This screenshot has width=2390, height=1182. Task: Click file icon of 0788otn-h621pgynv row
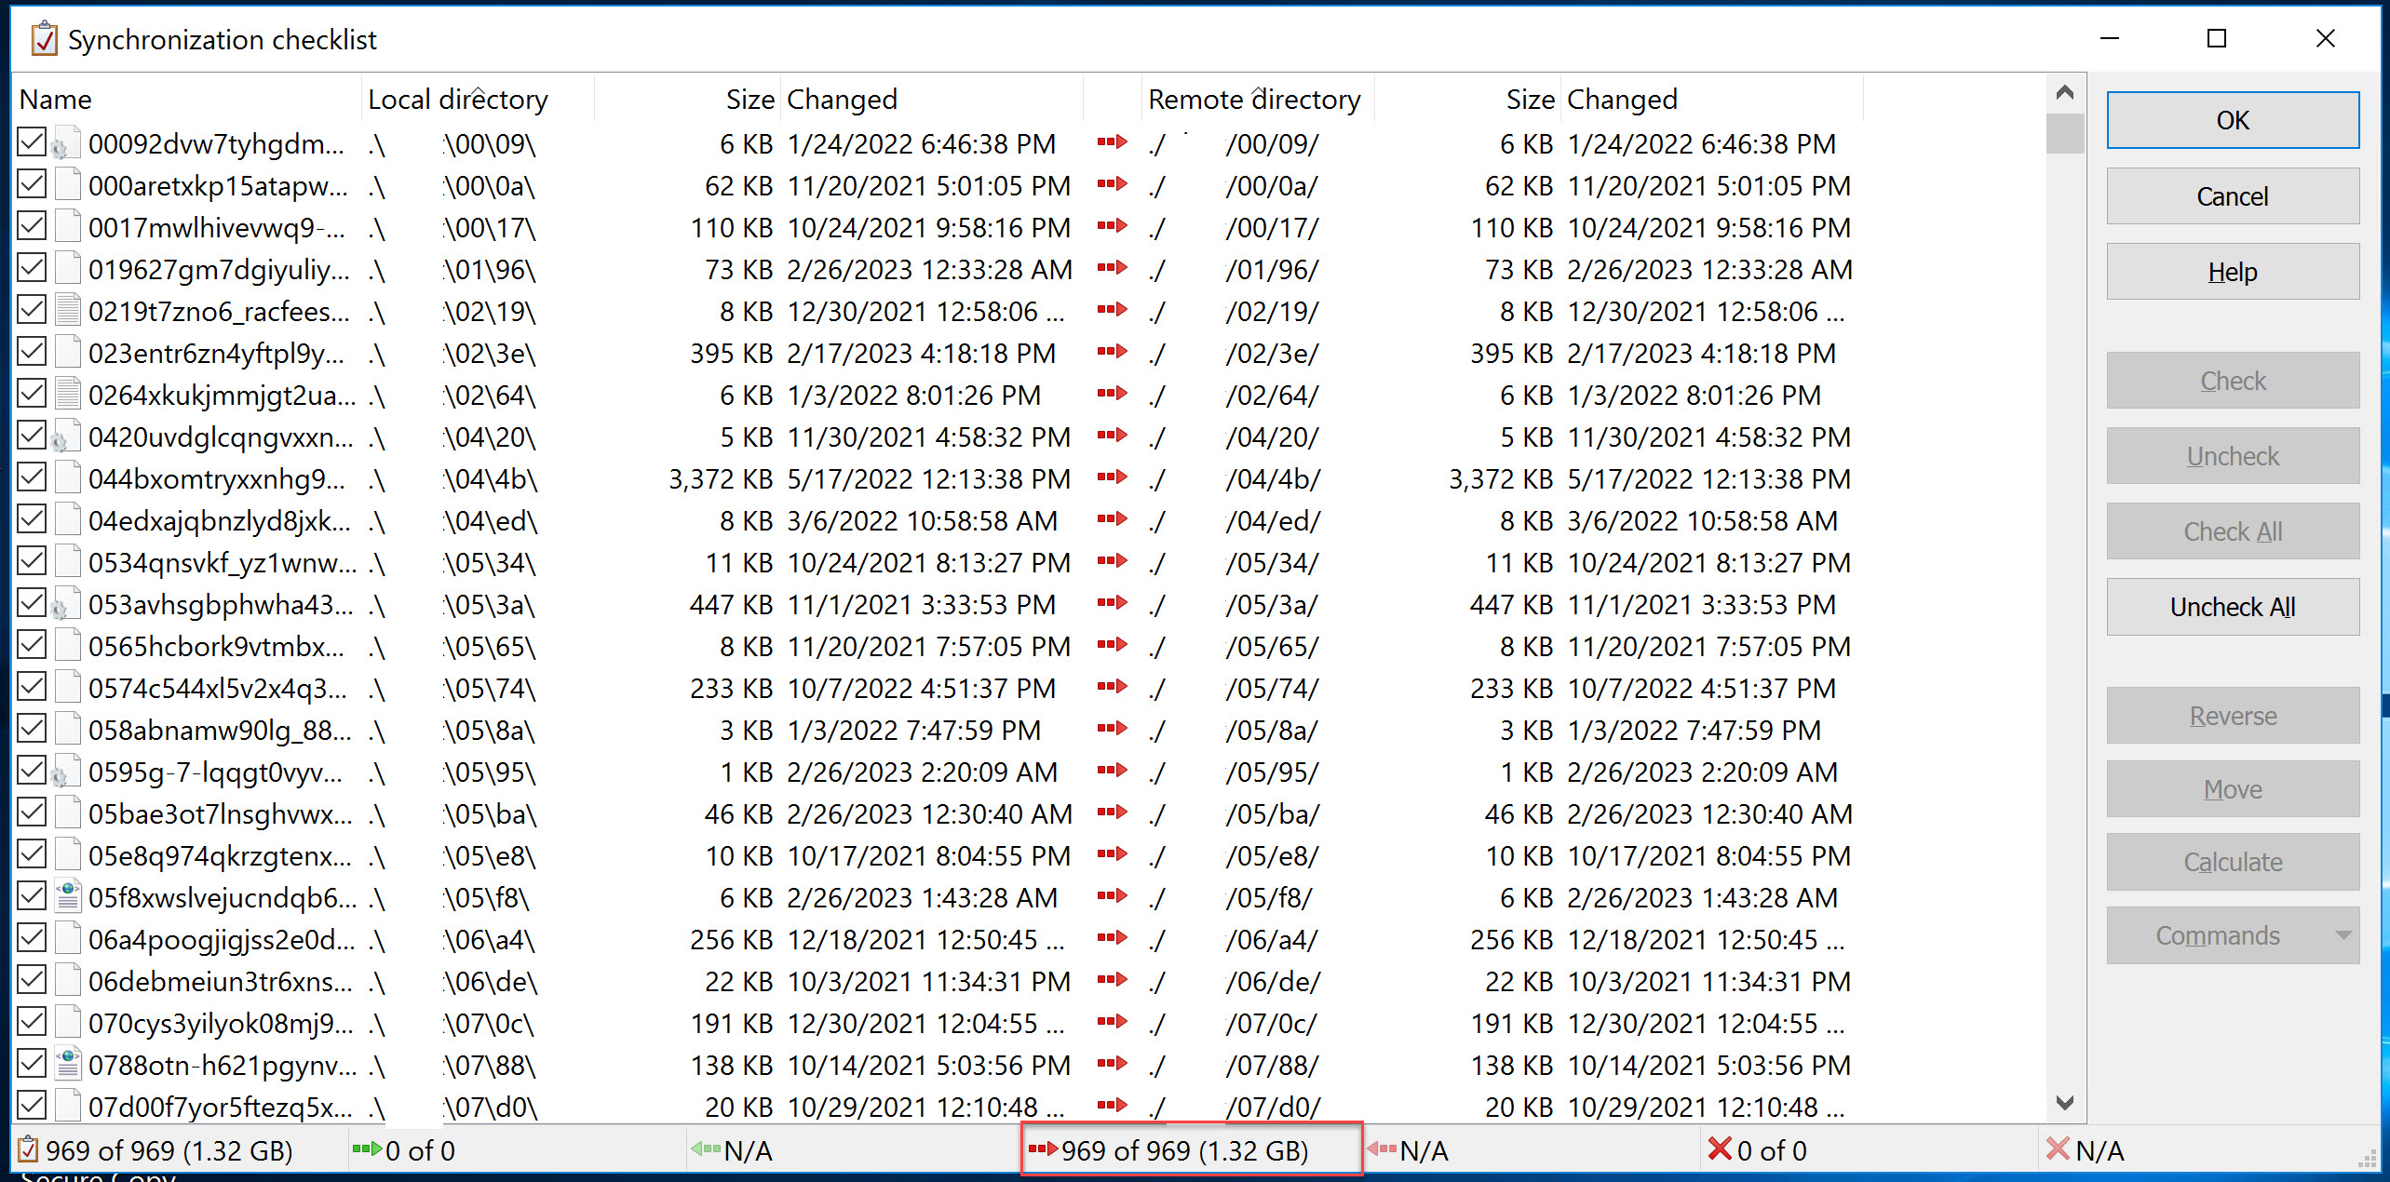67,1065
